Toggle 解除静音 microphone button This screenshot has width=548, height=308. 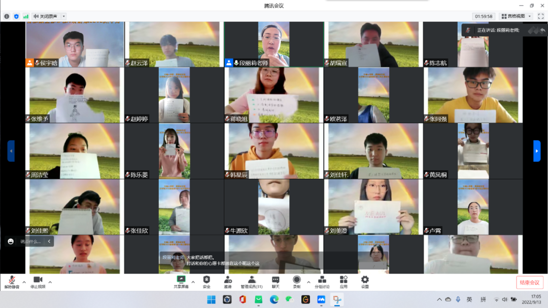pyautogui.click(x=11, y=282)
